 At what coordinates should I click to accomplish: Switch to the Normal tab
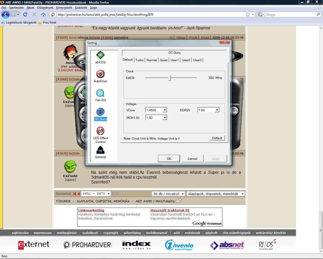click(152, 60)
